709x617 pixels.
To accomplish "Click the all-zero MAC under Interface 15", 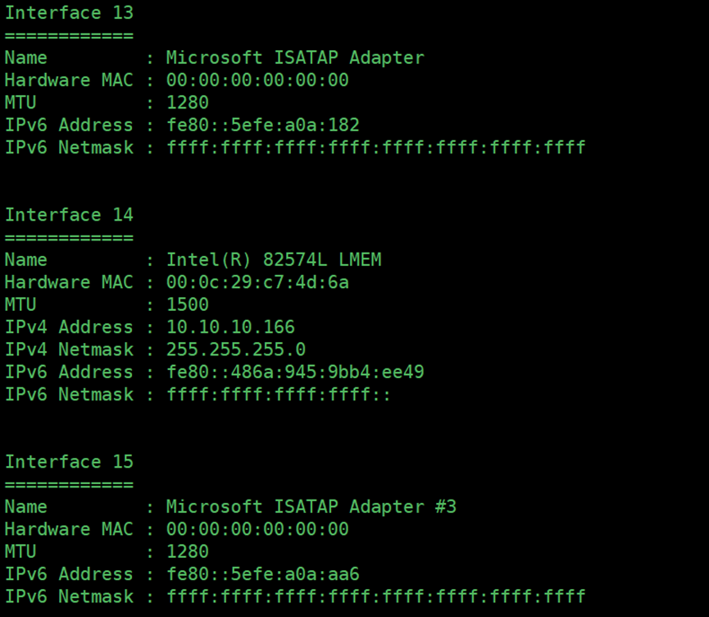I will (x=257, y=529).
